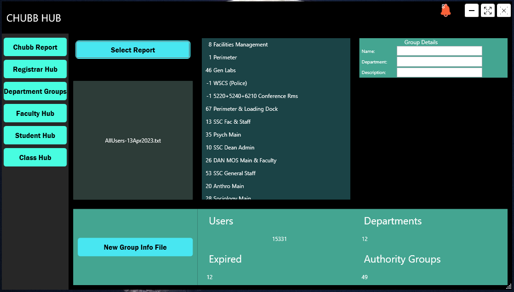The height and width of the screenshot is (292, 514).
Task: Focus the Department text field
Action: 439,62
